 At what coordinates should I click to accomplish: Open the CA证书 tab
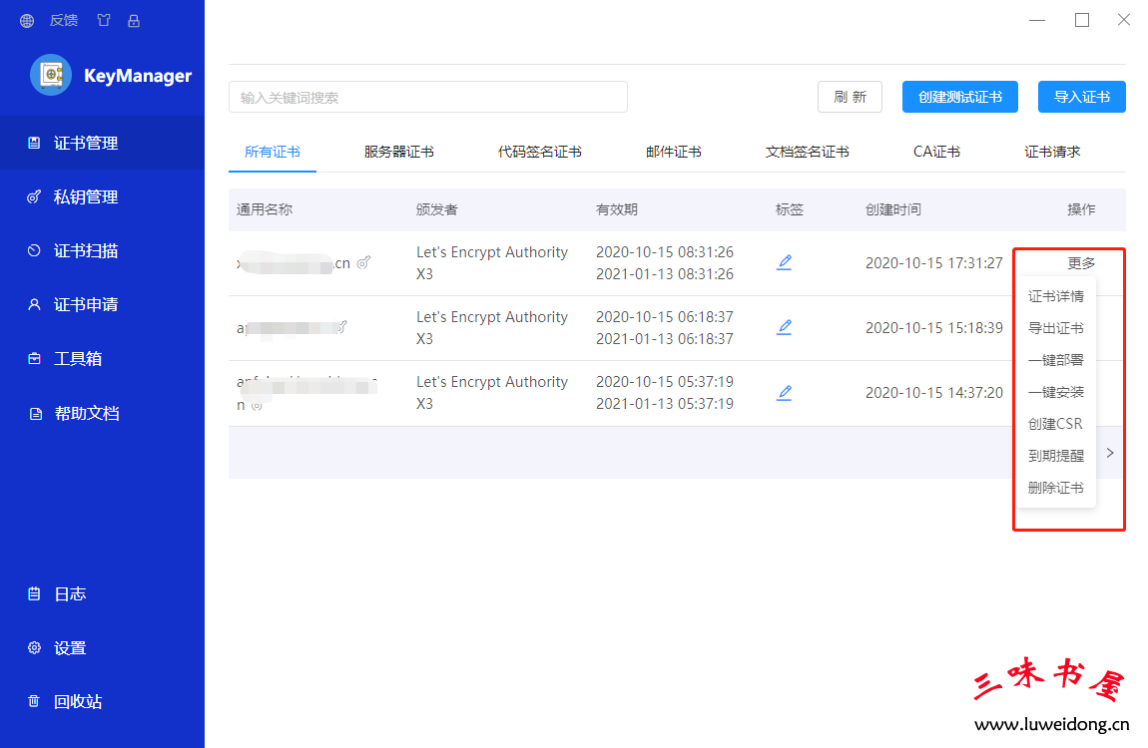(x=936, y=152)
